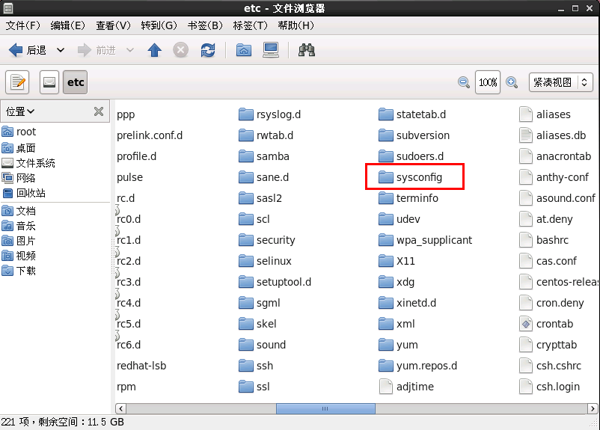Select the aliases.db file icon
This screenshot has width=600, height=430.
coord(526,135)
